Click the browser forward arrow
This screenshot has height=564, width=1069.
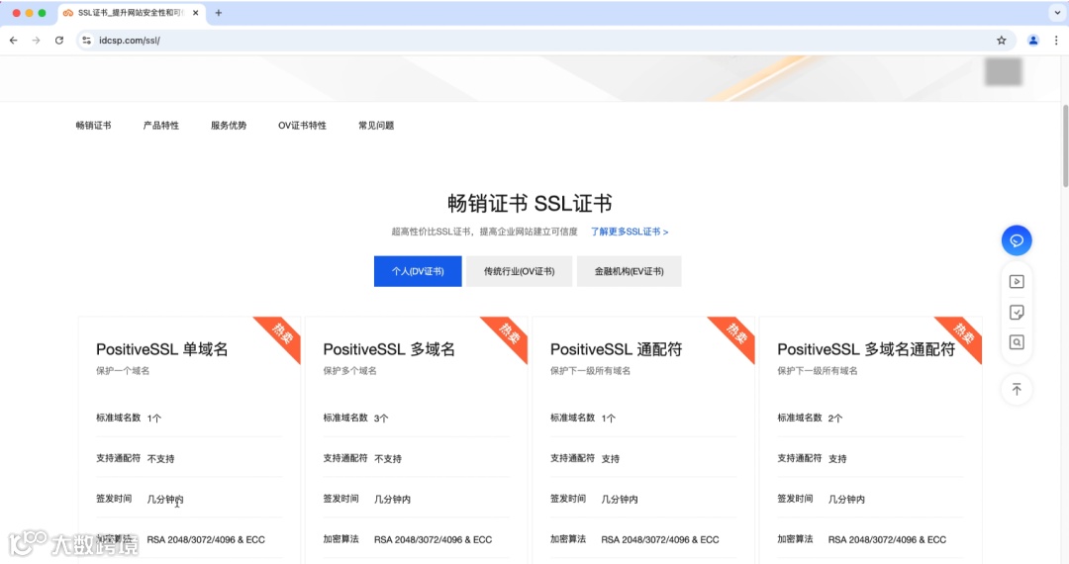pyautogui.click(x=37, y=41)
